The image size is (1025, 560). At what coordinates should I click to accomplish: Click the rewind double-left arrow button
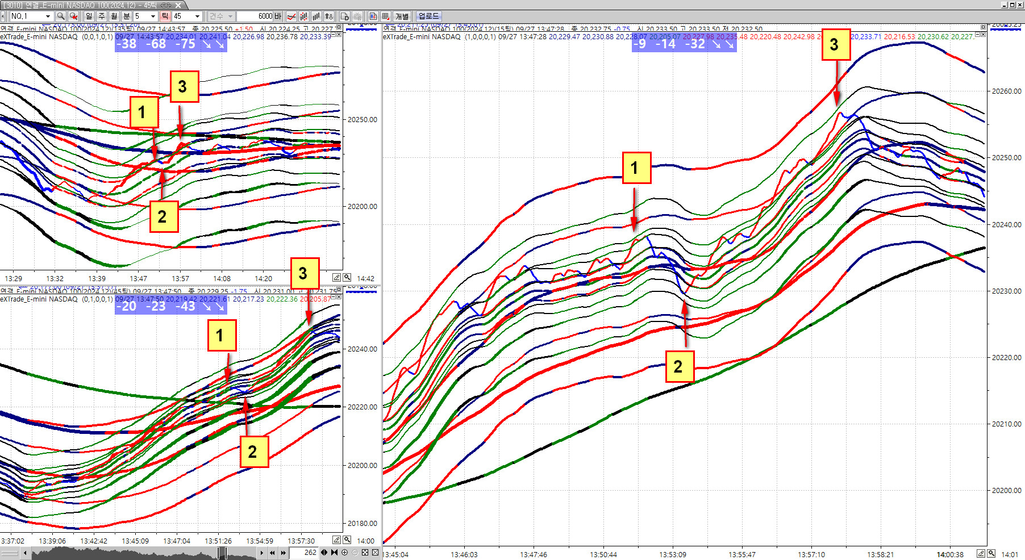point(273,553)
